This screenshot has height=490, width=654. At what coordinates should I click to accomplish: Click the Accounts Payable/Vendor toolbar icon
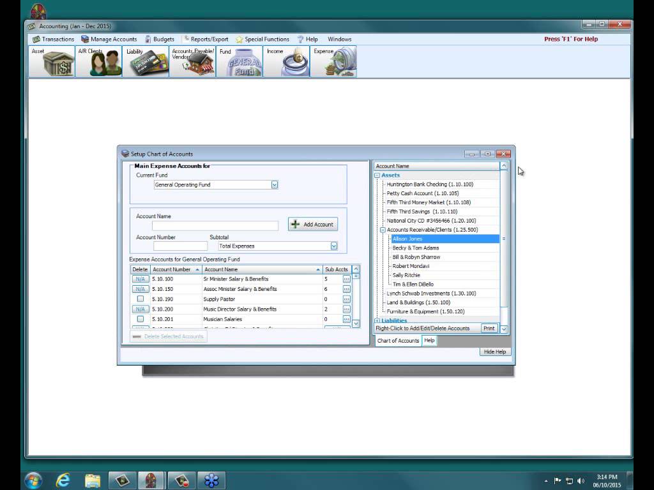(194, 61)
